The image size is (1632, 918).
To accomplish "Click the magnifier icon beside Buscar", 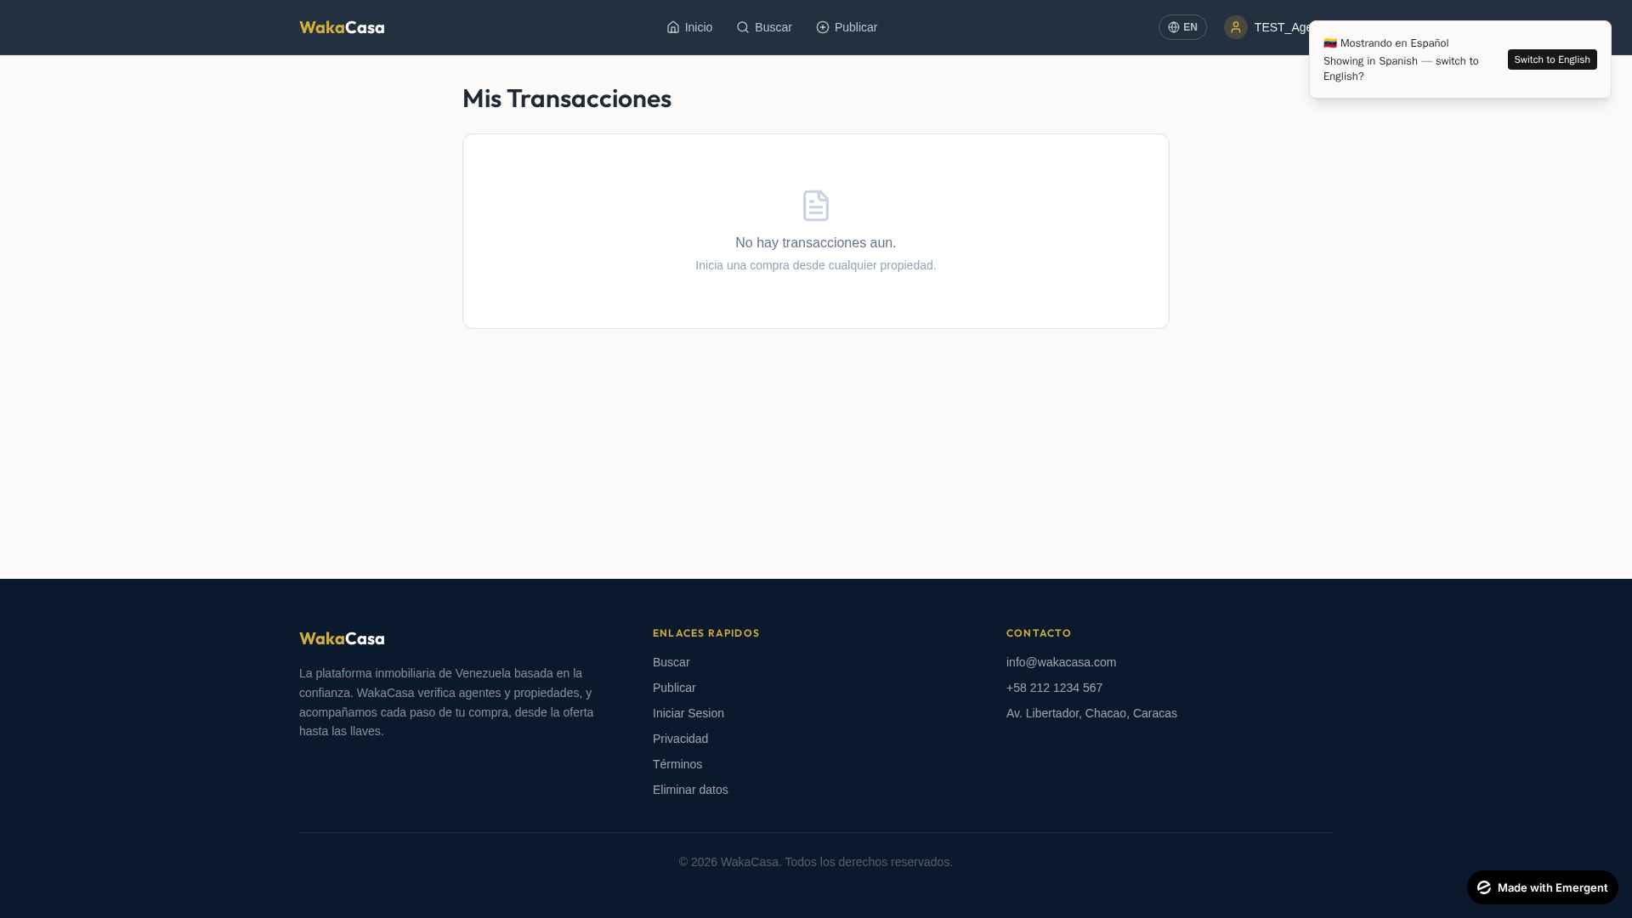I will point(743,27).
